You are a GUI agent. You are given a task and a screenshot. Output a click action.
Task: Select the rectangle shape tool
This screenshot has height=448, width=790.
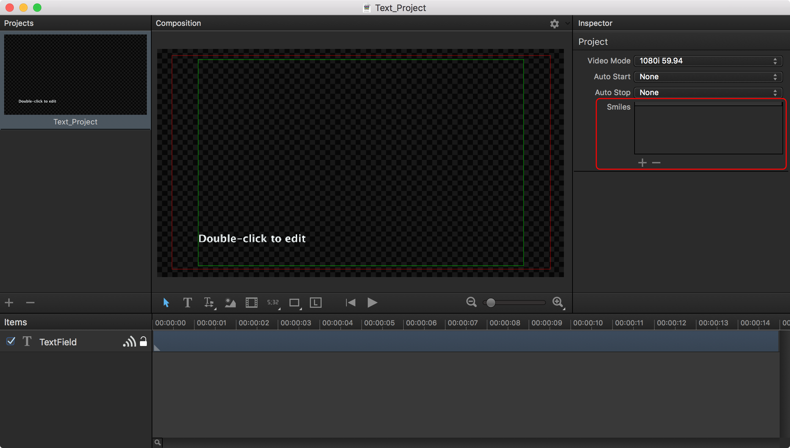295,303
